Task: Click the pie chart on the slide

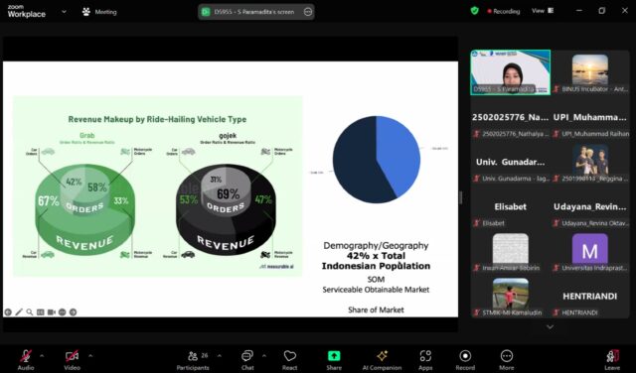Action: [x=377, y=160]
